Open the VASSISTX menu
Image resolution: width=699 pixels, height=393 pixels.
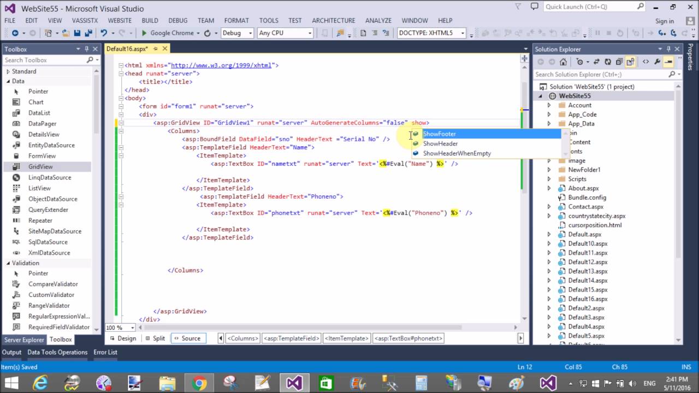84,20
